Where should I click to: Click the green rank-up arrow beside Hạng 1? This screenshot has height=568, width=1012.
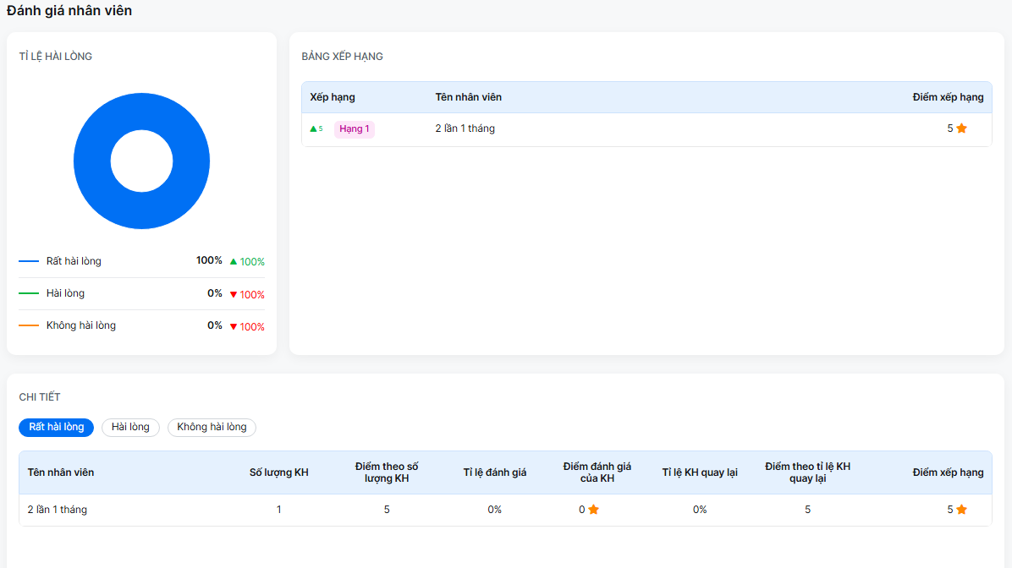pos(313,129)
